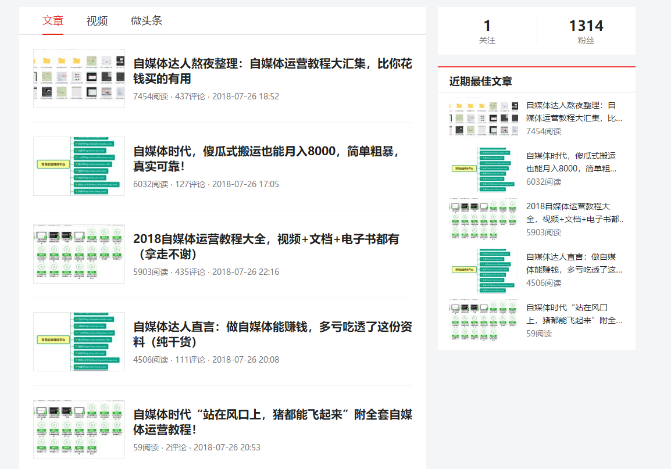Click timestamp 2018-07-26 18:52
Viewport: 671px width, 469px height.
tap(245, 96)
